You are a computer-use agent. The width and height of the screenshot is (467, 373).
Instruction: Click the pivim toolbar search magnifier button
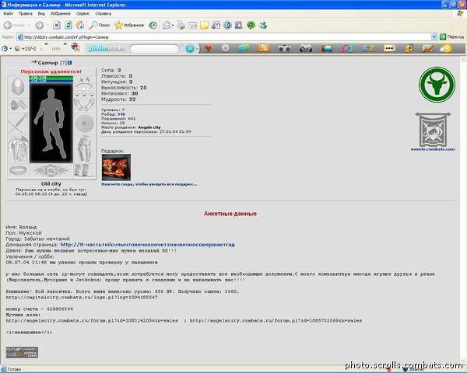(190, 48)
